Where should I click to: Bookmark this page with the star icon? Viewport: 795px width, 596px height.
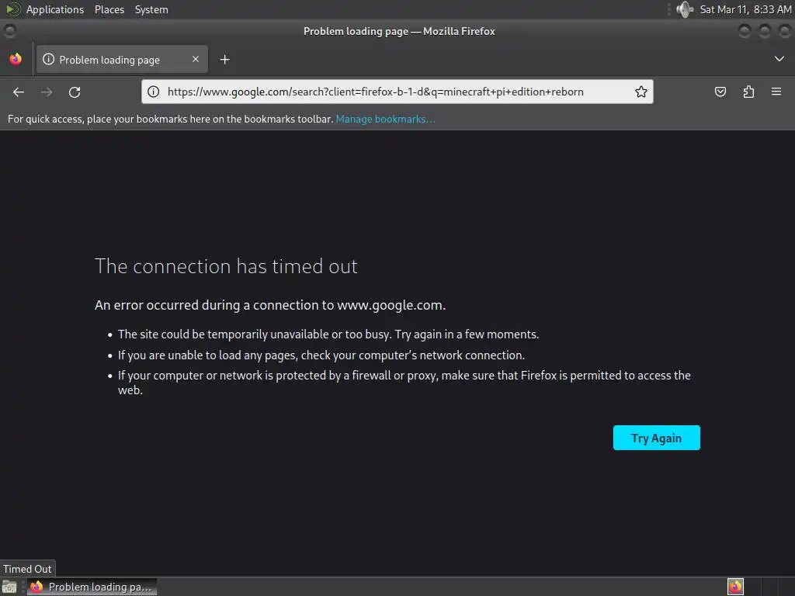click(x=641, y=92)
